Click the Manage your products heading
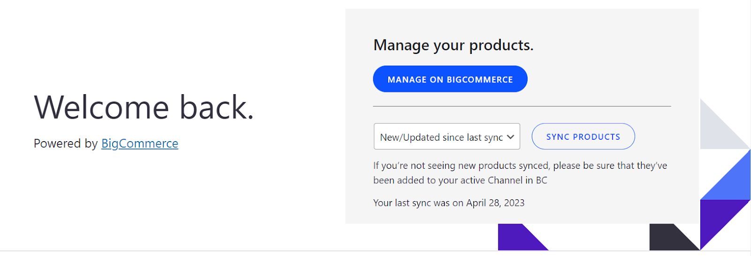 coord(453,45)
